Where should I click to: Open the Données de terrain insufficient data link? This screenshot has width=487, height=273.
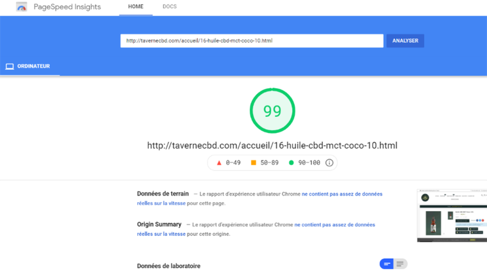click(x=260, y=199)
